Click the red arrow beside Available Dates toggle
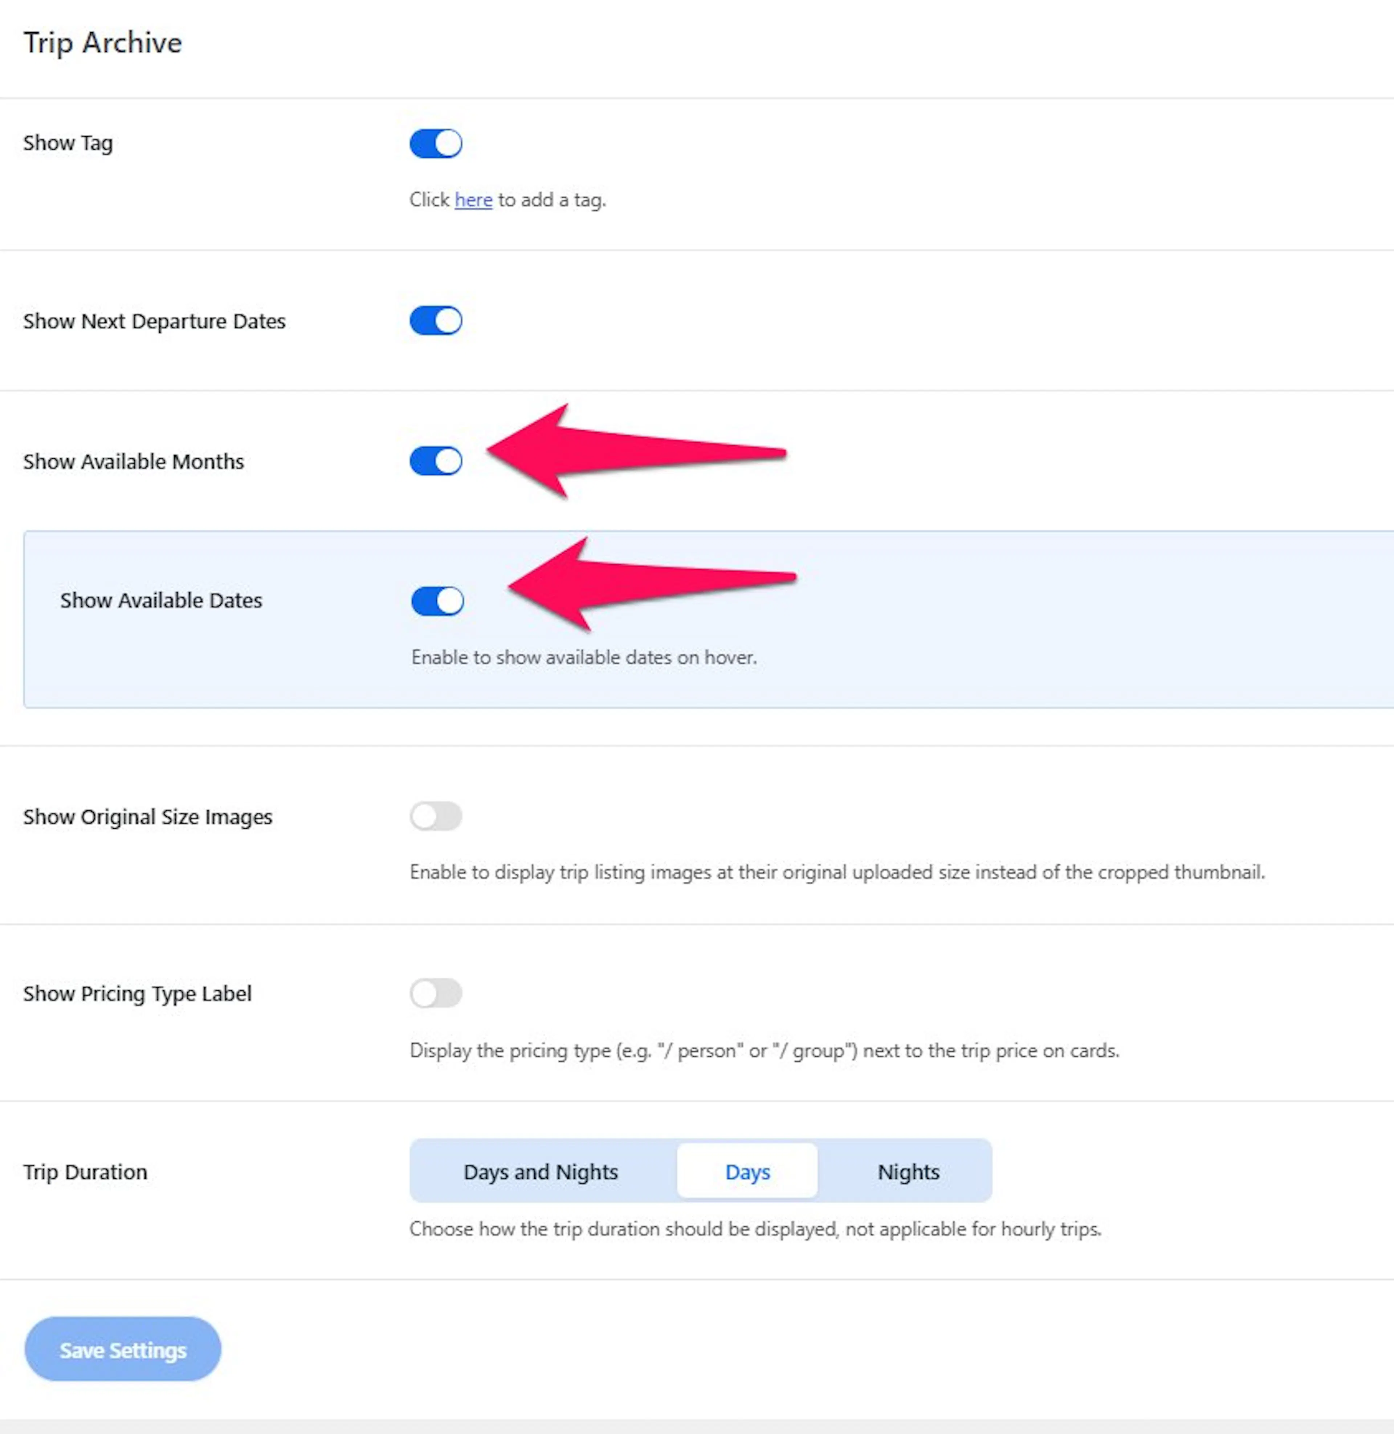Viewport: 1394px width, 1434px height. (x=652, y=584)
